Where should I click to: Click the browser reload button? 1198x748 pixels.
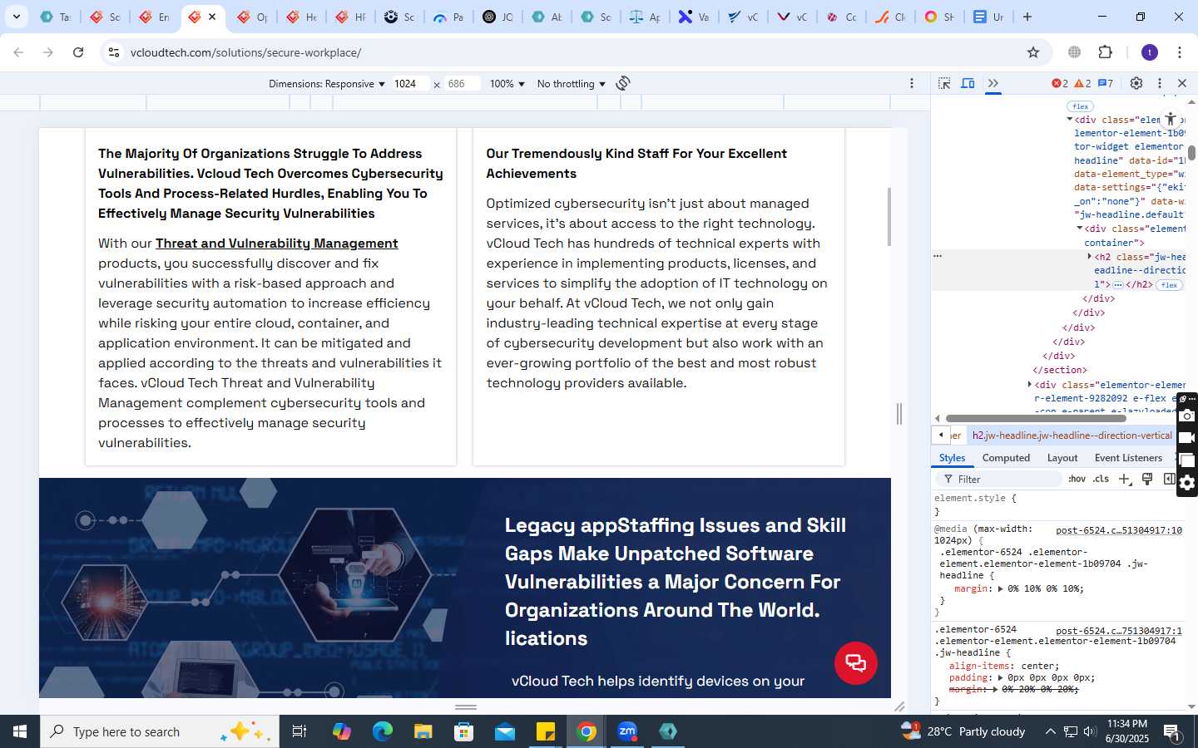pos(78,52)
